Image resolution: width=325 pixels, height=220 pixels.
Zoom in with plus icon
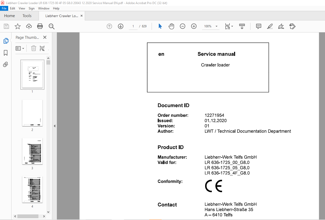point(194,26)
